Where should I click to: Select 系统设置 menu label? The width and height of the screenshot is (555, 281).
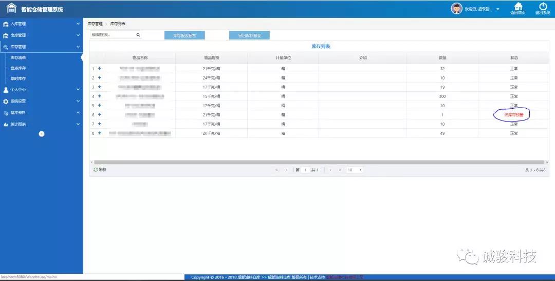(18, 102)
